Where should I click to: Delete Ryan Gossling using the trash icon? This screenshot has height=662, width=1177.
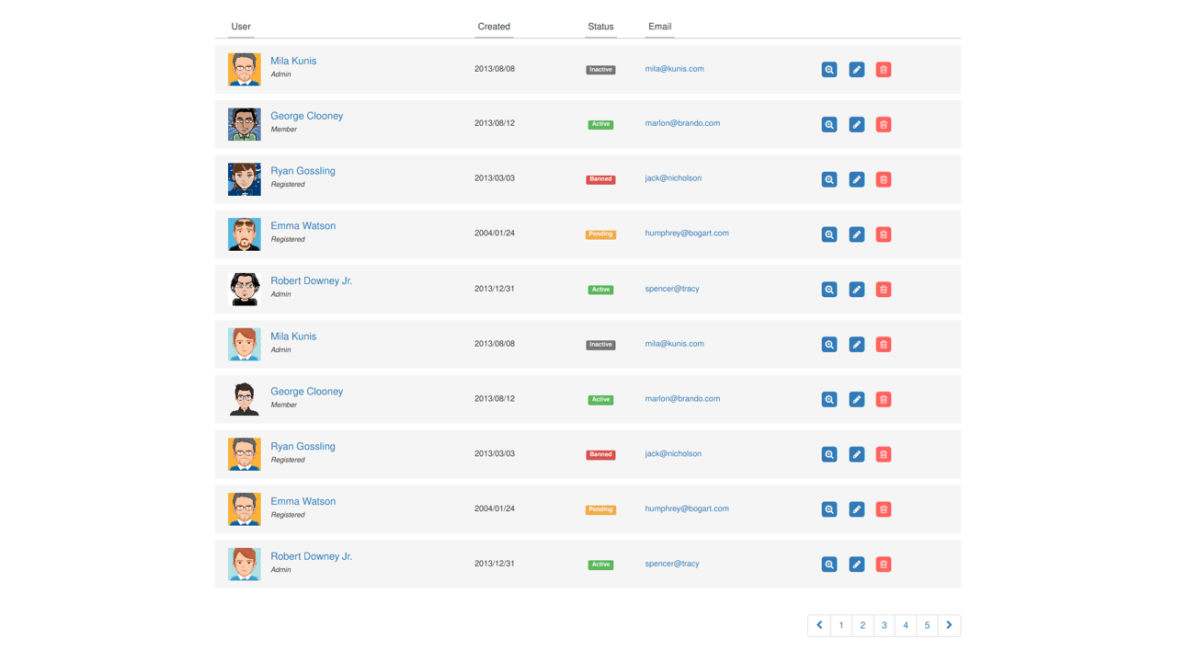883,179
